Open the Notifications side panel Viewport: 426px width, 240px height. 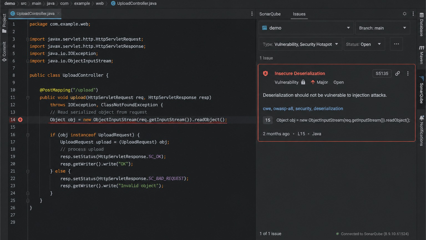(422, 131)
